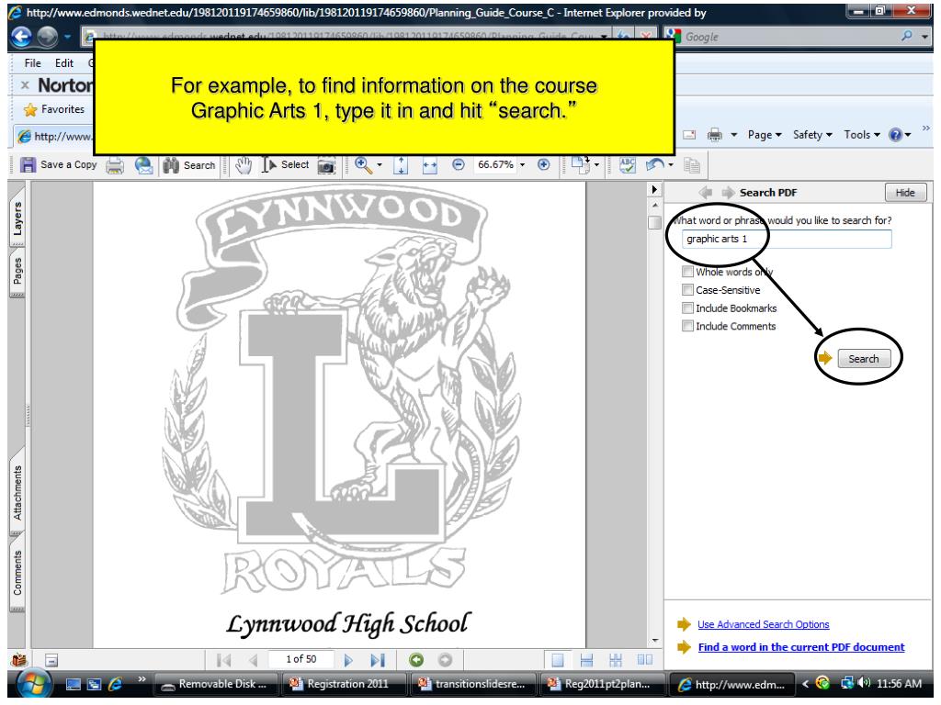Image resolution: width=941 pixels, height=705 pixels.
Task: Click the Save a Copy toolbar button
Action: pyautogui.click(x=58, y=165)
